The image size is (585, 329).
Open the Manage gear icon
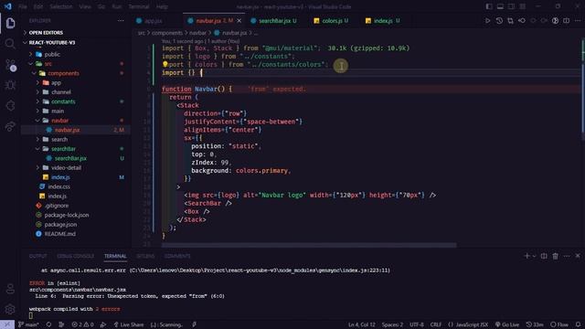pyautogui.click(x=10, y=309)
